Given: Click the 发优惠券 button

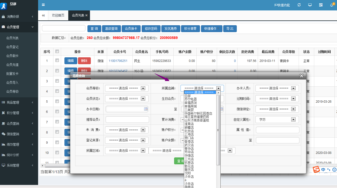Looking at the screenshot, I should (x=171, y=29).
